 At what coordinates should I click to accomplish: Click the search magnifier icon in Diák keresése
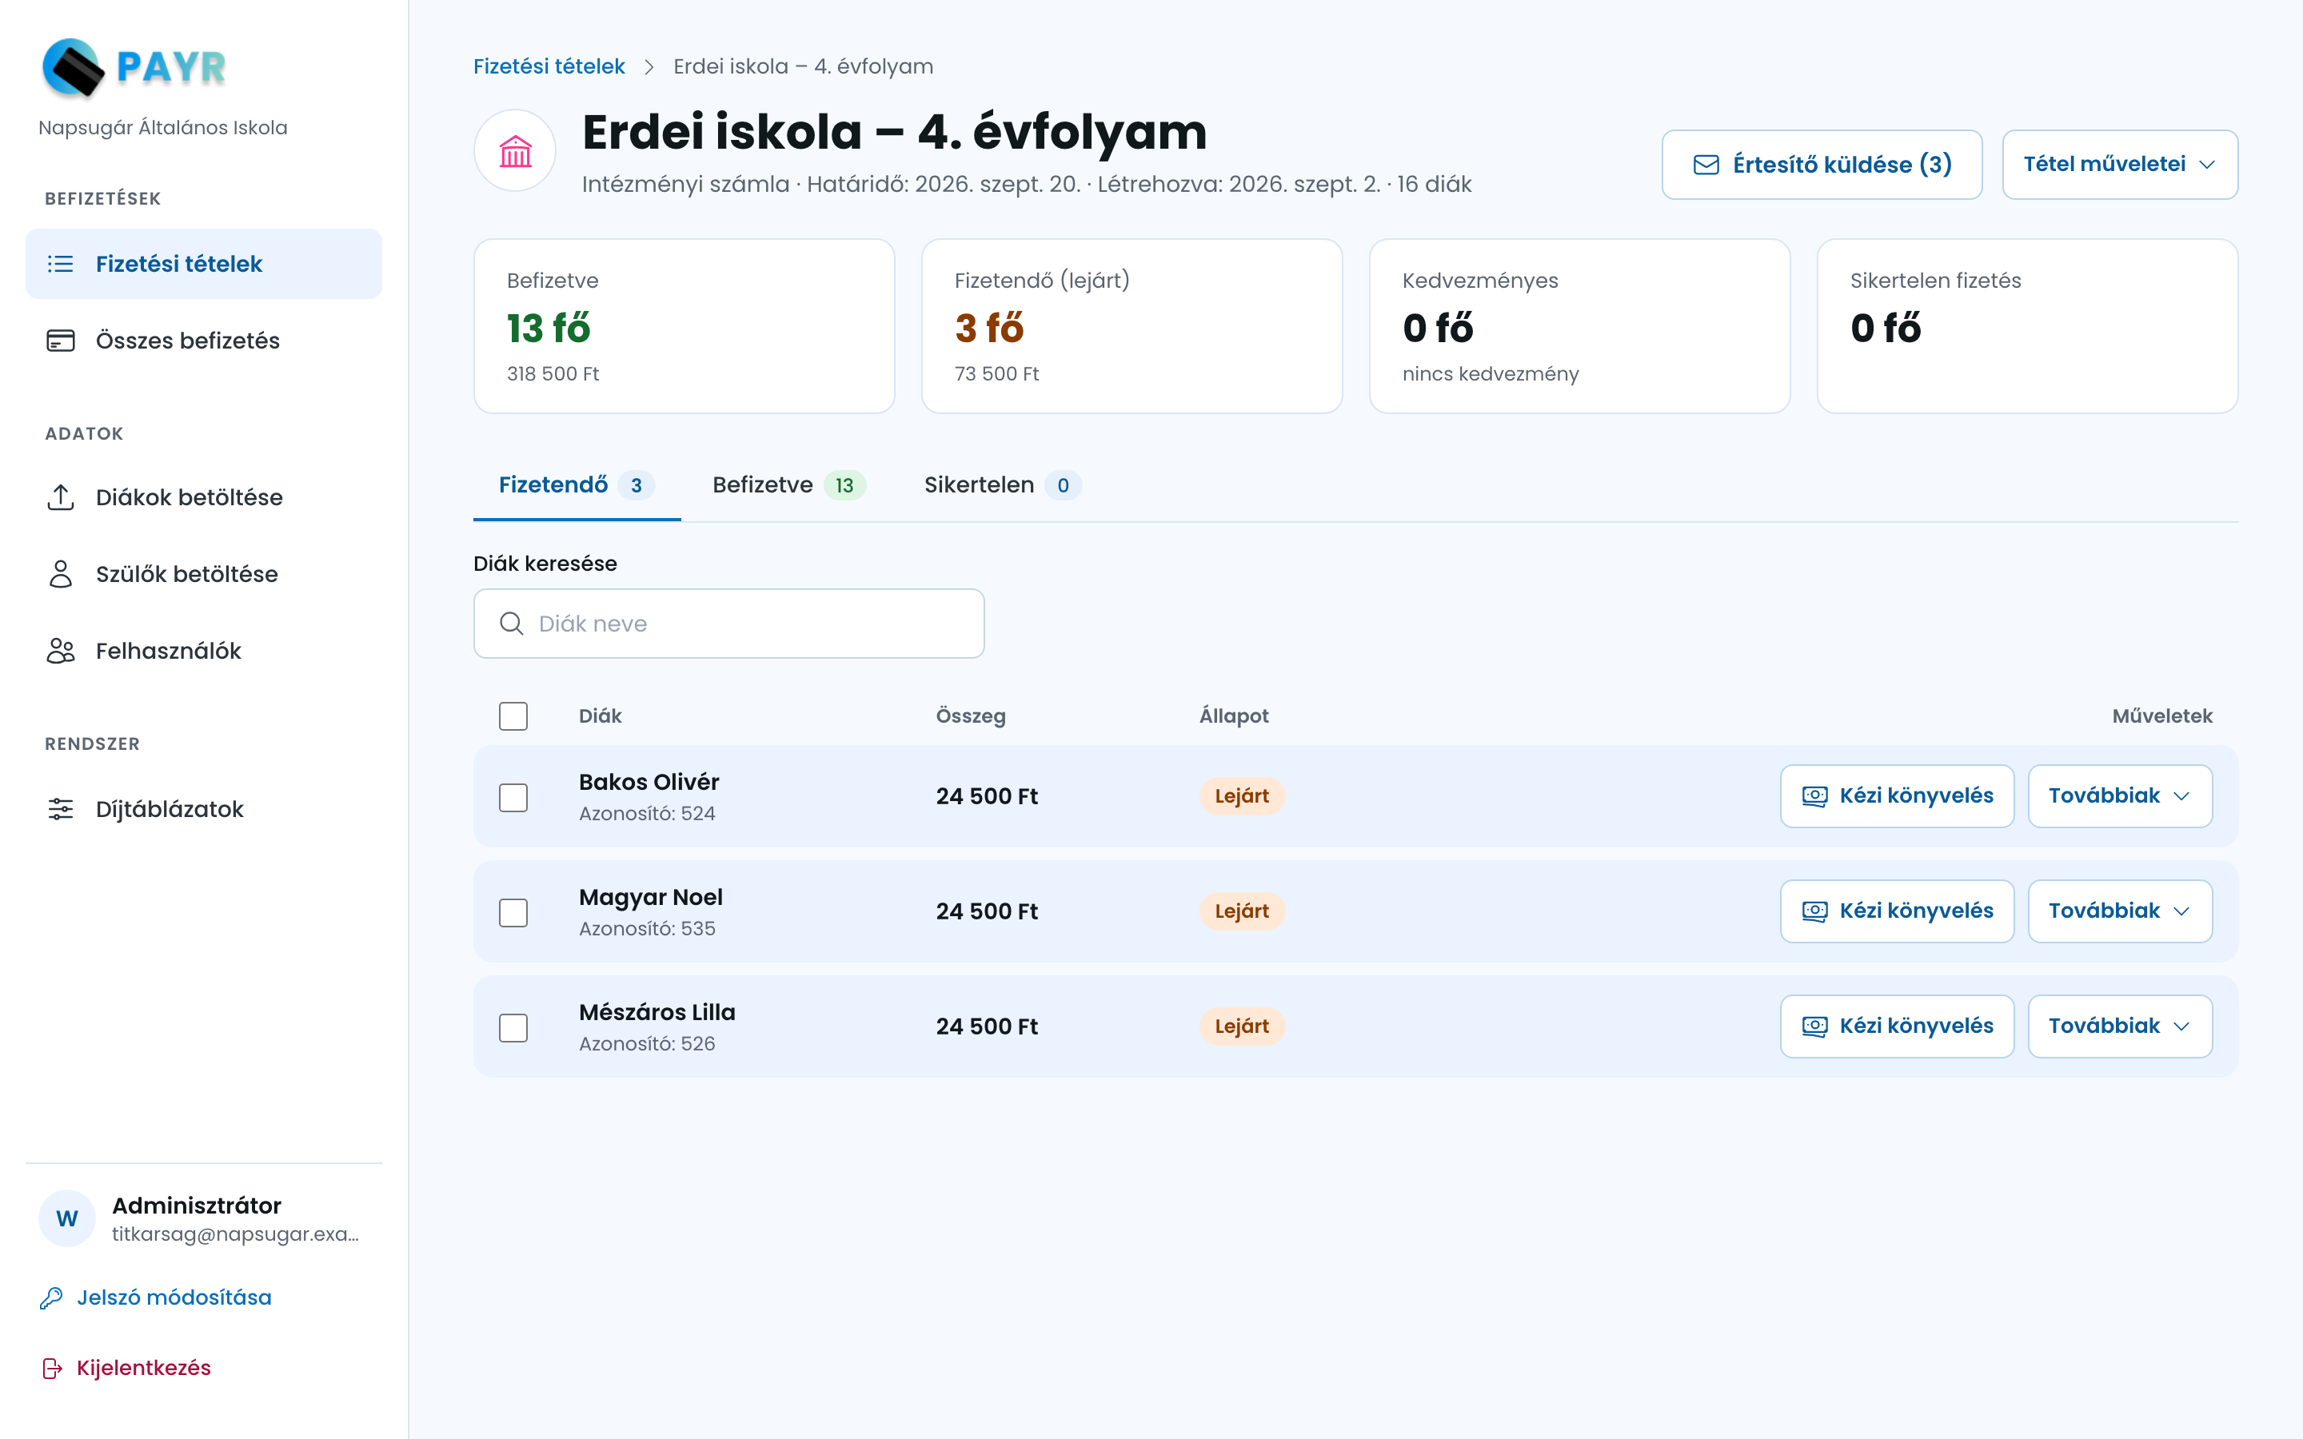[512, 624]
